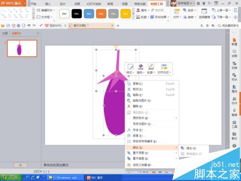241x181 pixels.
Task: Click the Cut scissors icon in the context menu
Action: coord(129,89)
